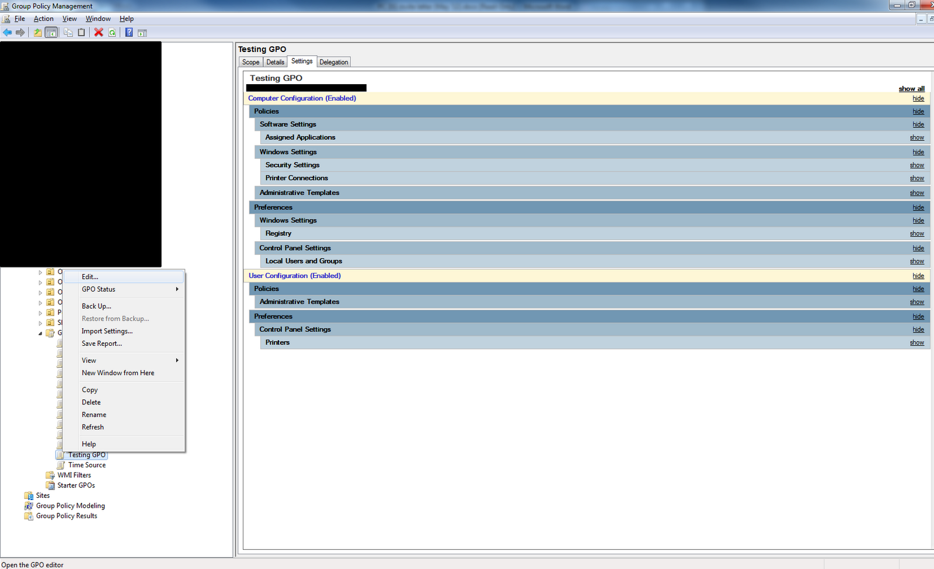Click the Back navigation arrow icon
The image size is (934, 569).
(7, 32)
